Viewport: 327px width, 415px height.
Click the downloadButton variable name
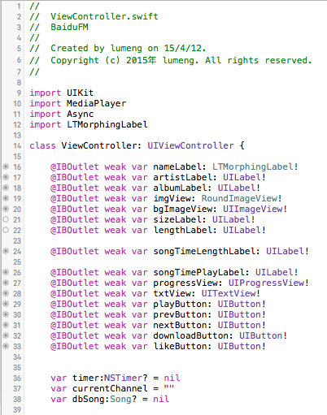click(x=191, y=335)
